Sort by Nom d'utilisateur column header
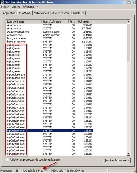 pos(55,22)
